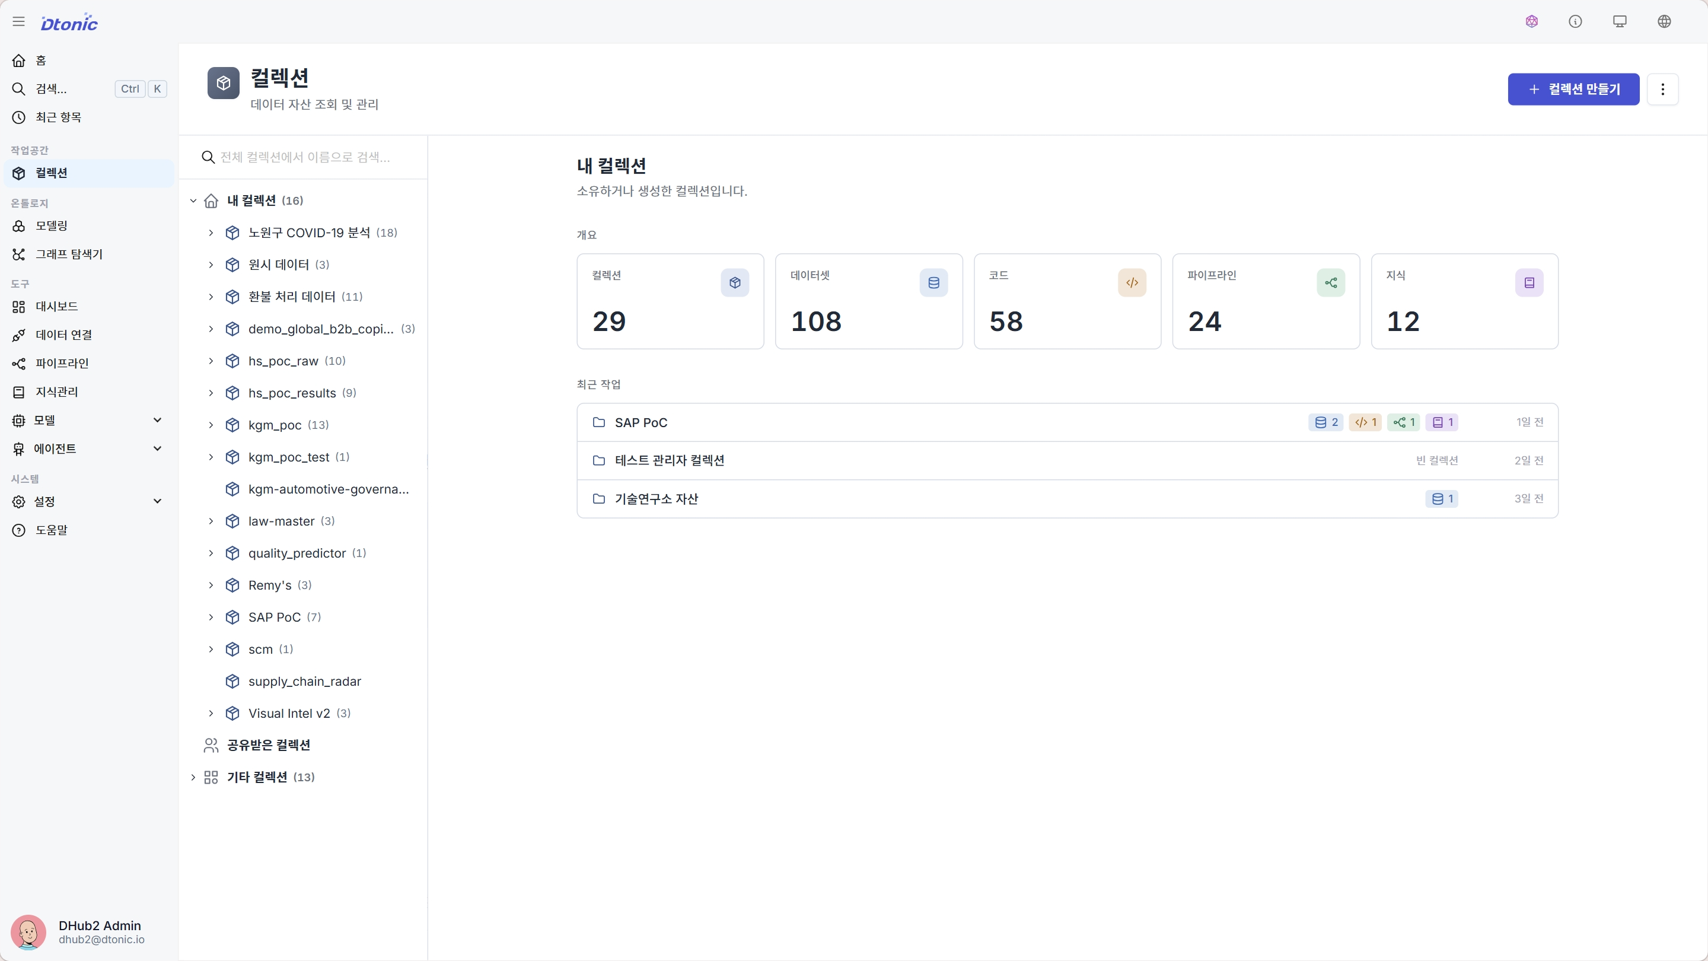Open 모델링 in the sidebar
Image resolution: width=1708 pixels, height=961 pixels.
89,225
